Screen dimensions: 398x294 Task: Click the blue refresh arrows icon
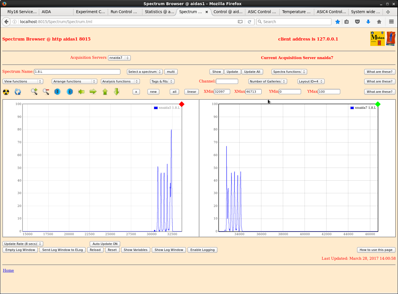coord(18,92)
